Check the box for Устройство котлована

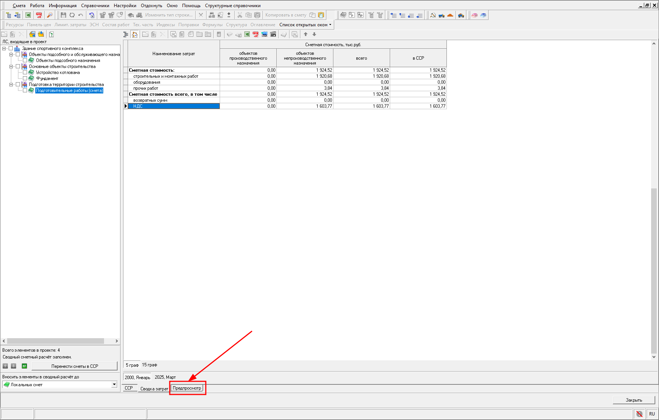click(25, 72)
